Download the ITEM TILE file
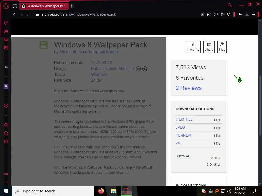Image resolution: width=262 pixels, height=196 pixels. pos(184,119)
